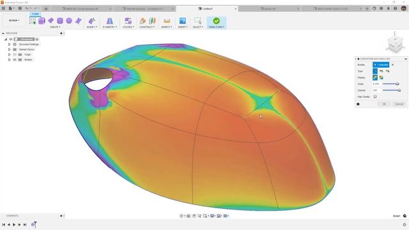This screenshot has height=230, width=409.
Task: Create a Cylinder form
Action: [x=60, y=21]
